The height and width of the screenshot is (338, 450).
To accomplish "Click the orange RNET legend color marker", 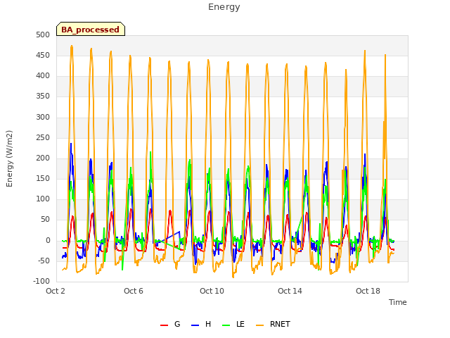I will pos(259,325).
